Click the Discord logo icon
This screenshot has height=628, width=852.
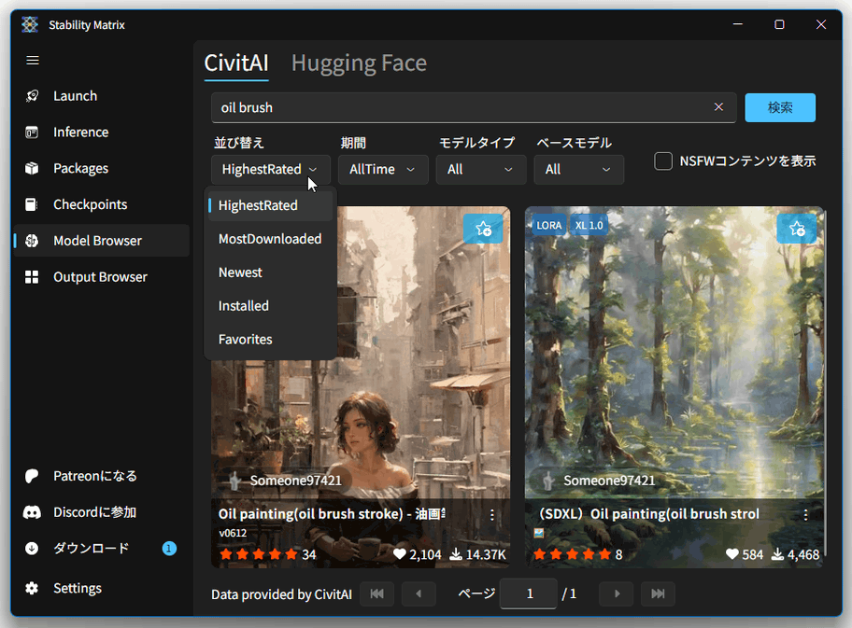point(32,512)
